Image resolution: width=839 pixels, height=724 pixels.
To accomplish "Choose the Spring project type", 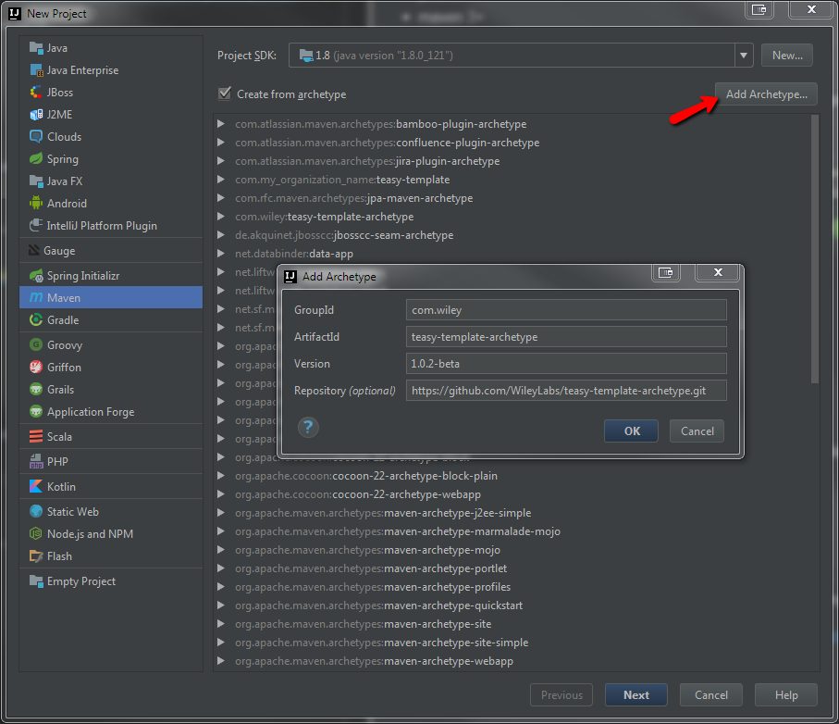I will [111, 159].
